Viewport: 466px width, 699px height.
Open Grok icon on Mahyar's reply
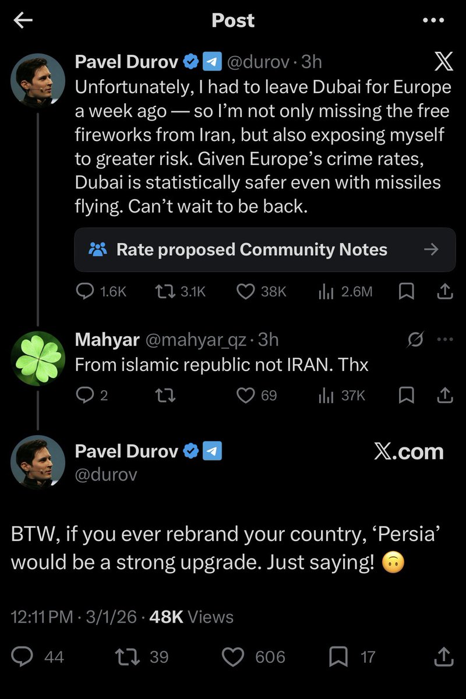point(415,340)
